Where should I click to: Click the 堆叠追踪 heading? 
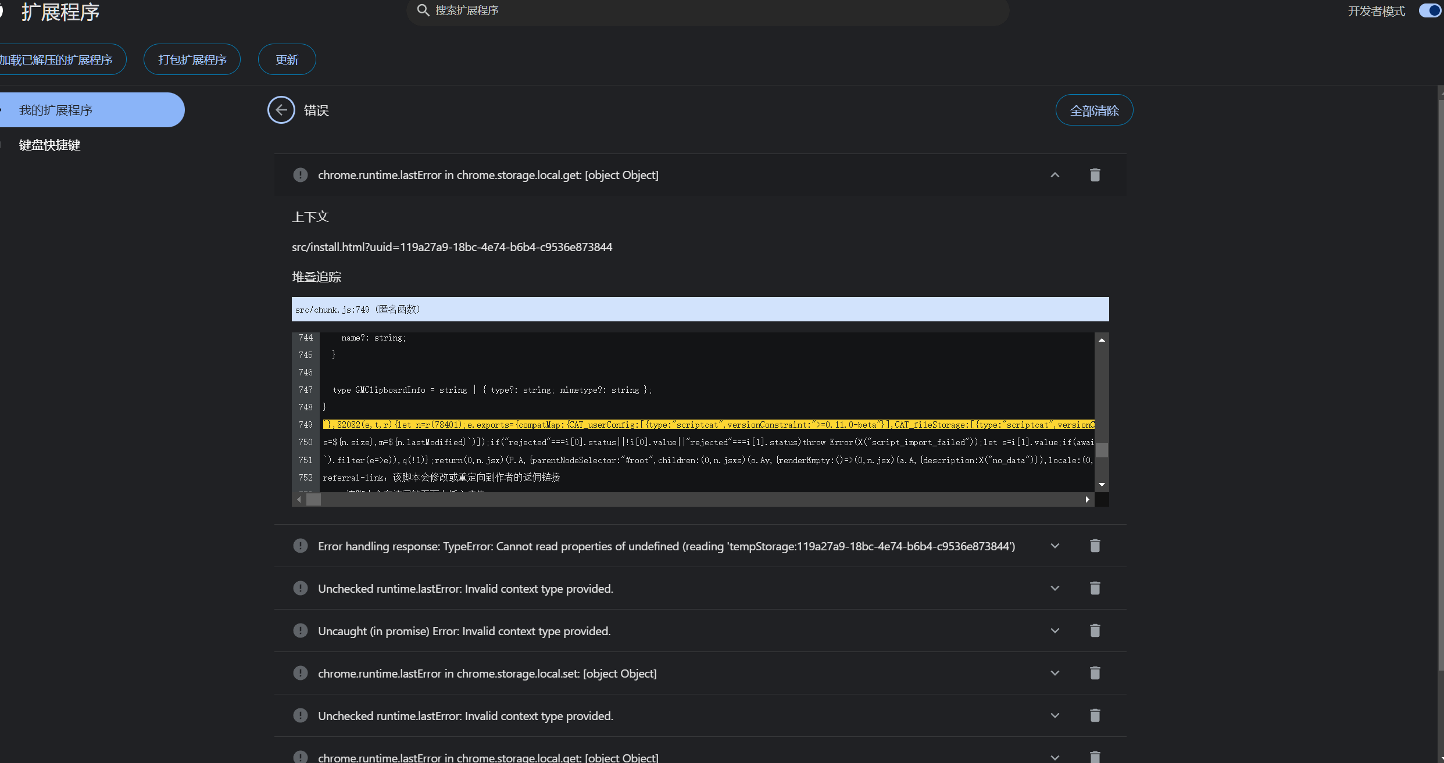tap(316, 277)
